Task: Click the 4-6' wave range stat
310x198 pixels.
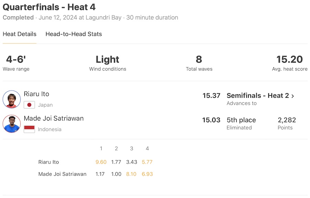Action: pyautogui.click(x=16, y=60)
